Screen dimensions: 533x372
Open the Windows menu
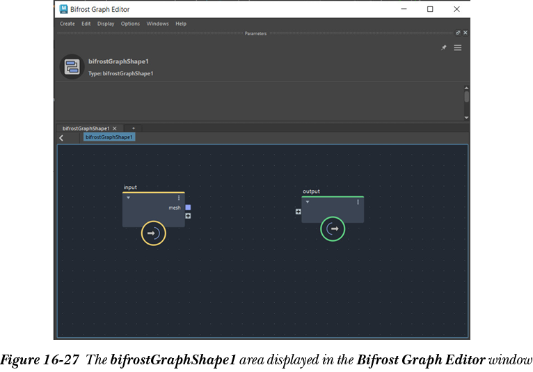[x=157, y=24]
